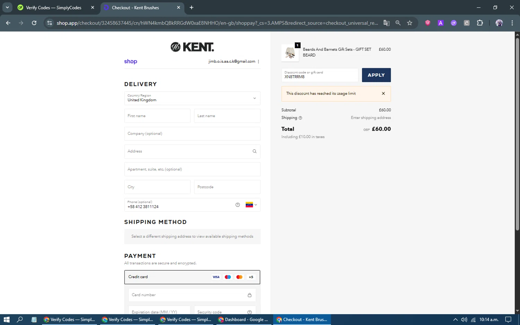This screenshot has height=325, width=520.
Task: Open the notepad app in taskbar
Action: point(34,319)
